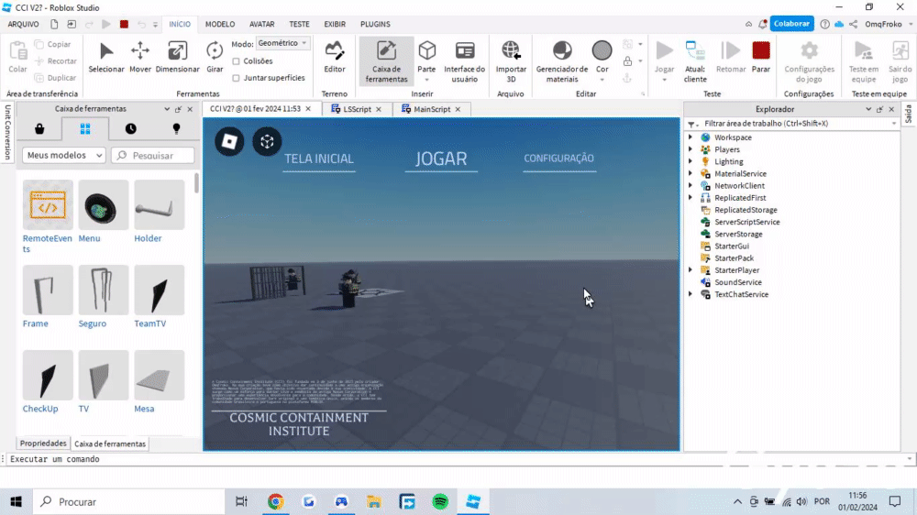
Task: Enable Juntar superfícies checkbox
Action: (236, 78)
